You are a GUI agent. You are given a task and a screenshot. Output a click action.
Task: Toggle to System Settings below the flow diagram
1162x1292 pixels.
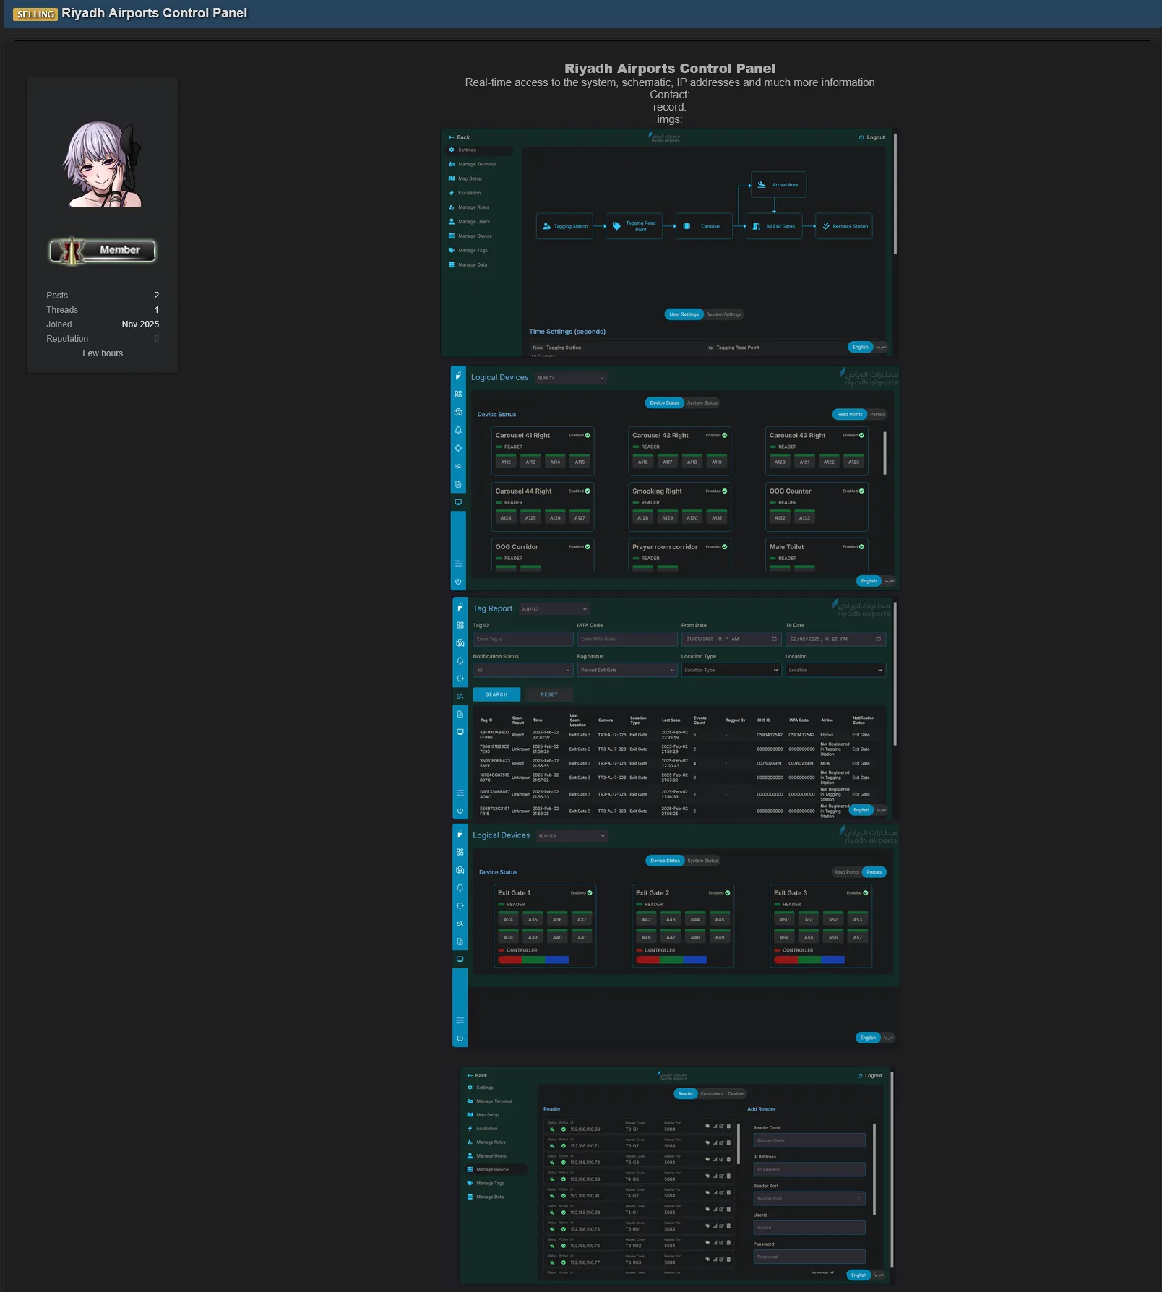[723, 314]
